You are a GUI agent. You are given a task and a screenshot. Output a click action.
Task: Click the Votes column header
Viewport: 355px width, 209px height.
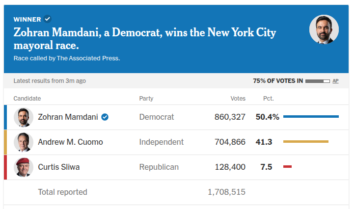[238, 99]
